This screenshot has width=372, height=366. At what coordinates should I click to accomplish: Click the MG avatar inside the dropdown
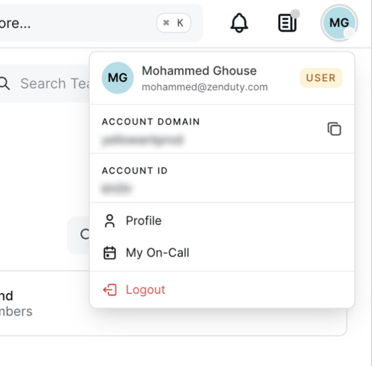tap(118, 78)
